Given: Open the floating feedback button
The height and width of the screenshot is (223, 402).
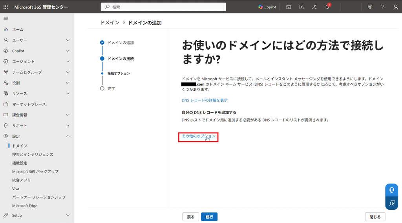Looking at the screenshot, I should pyautogui.click(x=392, y=203).
